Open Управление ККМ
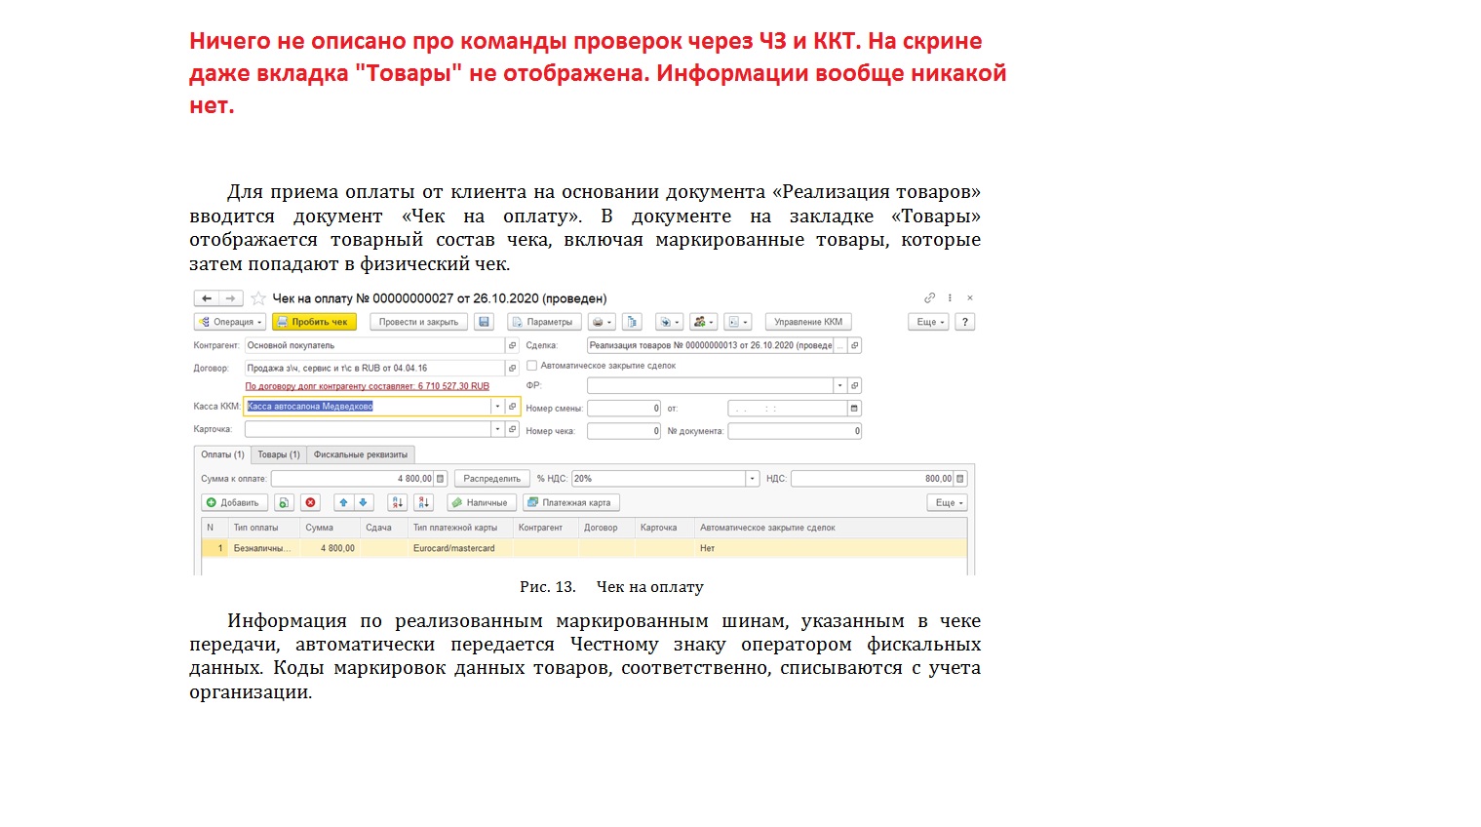This screenshot has height=827, width=1481. (x=808, y=322)
